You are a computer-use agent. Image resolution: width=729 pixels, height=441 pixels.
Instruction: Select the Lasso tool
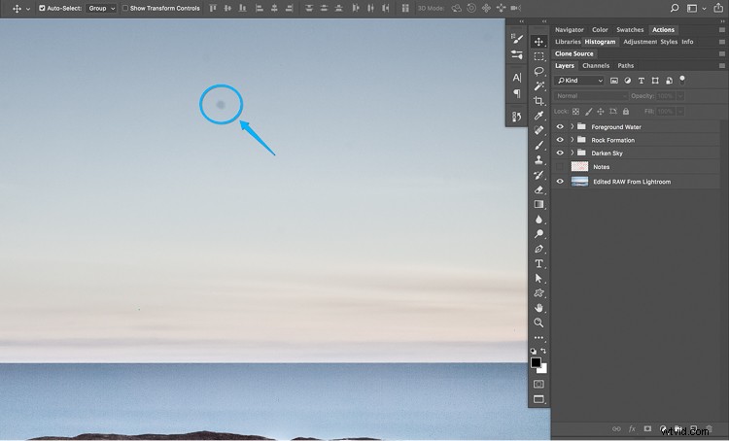click(x=538, y=72)
